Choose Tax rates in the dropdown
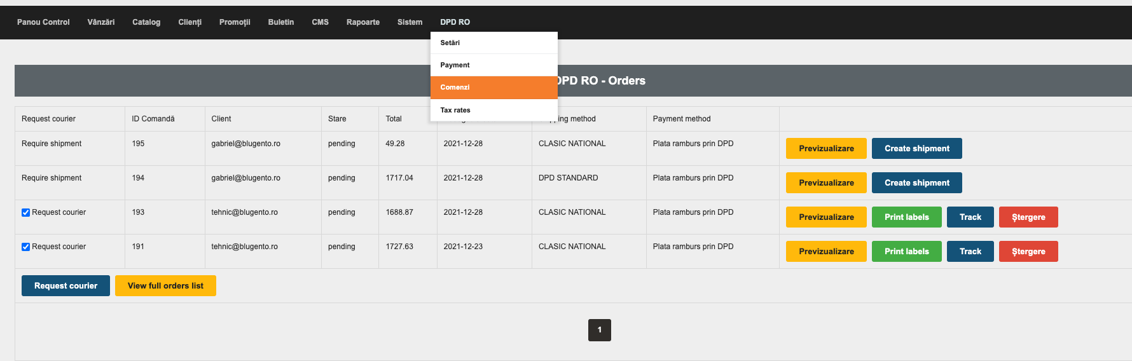 click(494, 110)
